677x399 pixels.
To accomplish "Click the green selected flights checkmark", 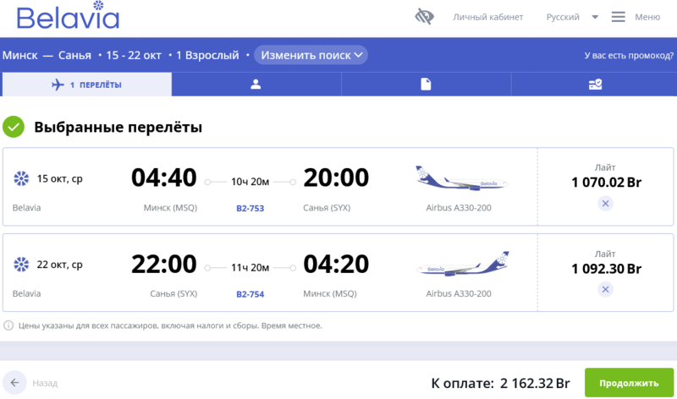I will [x=14, y=127].
